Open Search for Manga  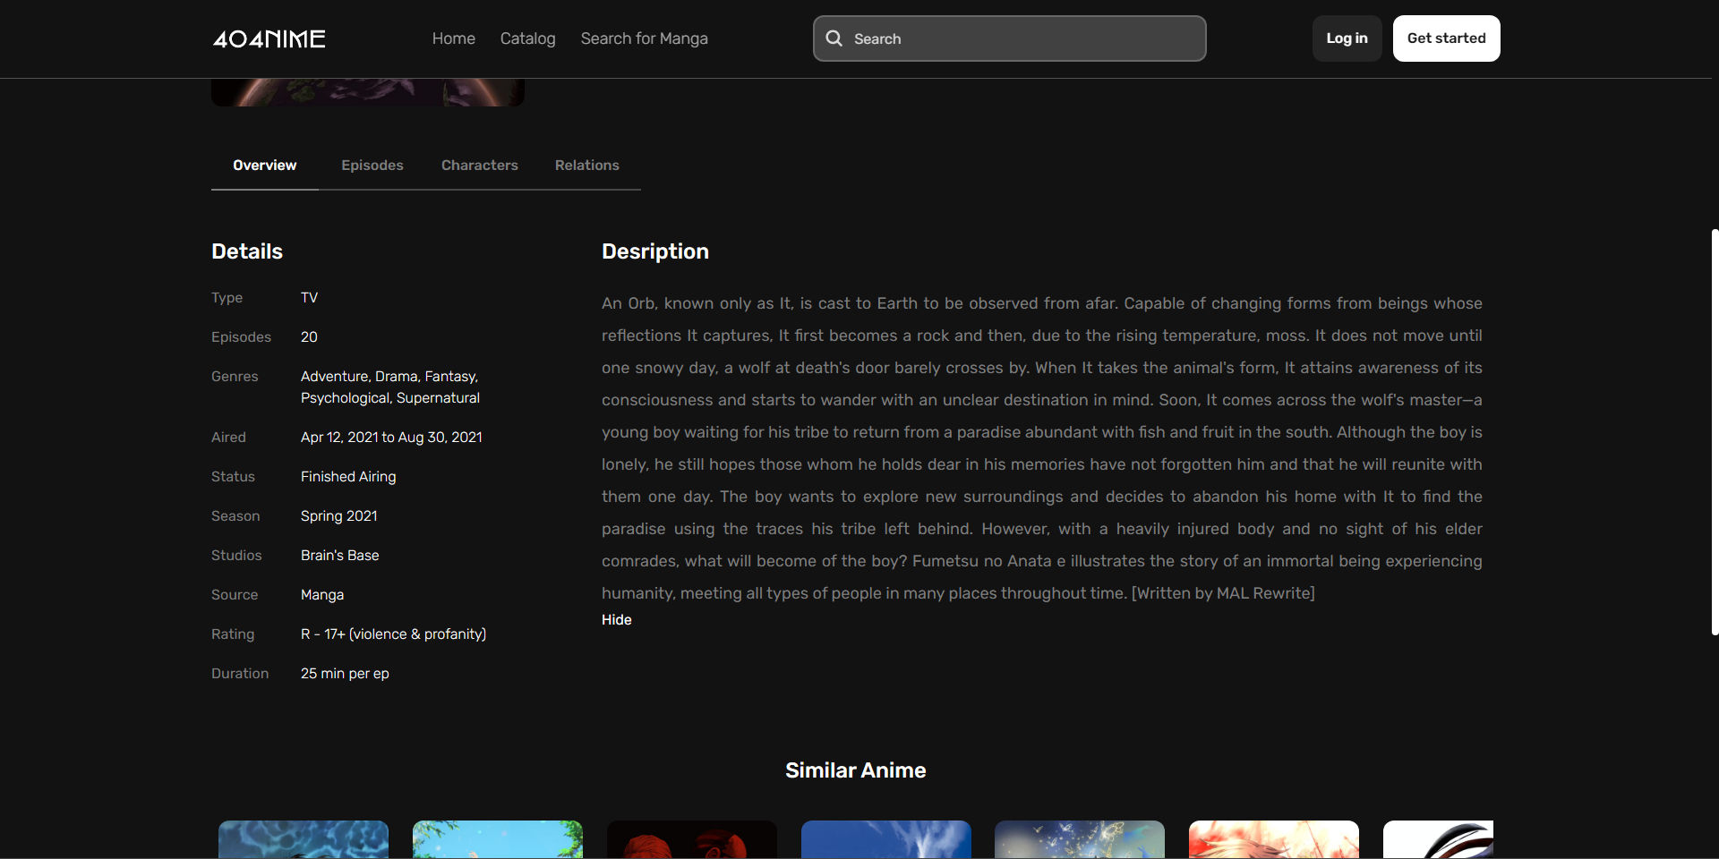pyautogui.click(x=644, y=38)
